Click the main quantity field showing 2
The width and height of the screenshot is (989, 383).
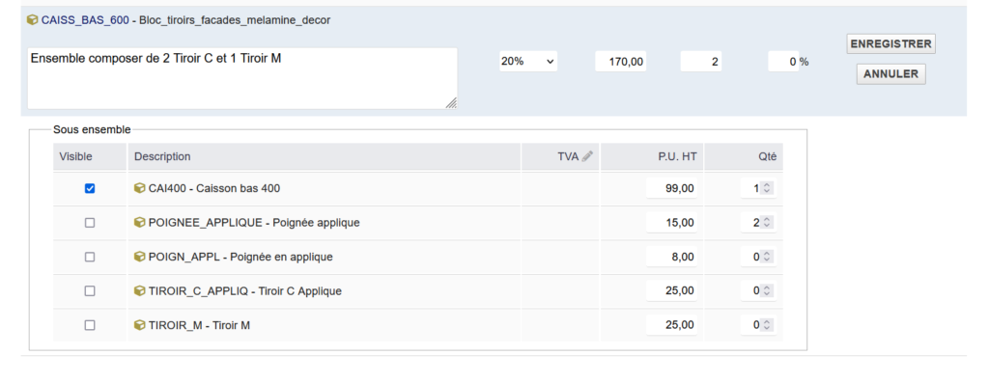pos(701,62)
